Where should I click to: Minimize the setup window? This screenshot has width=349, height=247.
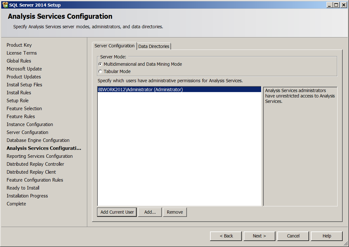pos(329,5)
